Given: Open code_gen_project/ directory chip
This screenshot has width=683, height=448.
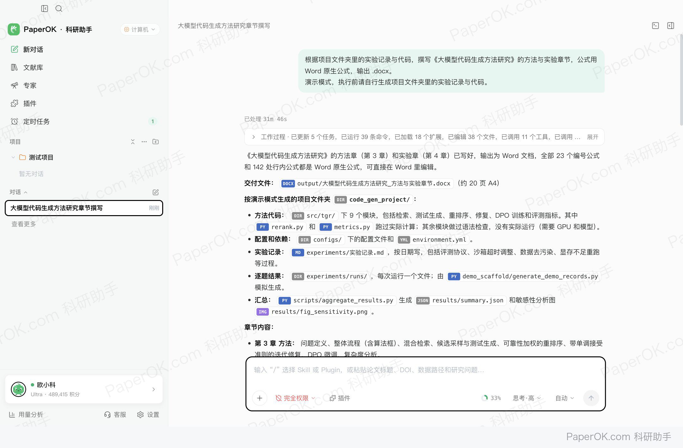Looking at the screenshot, I should tap(373, 199).
